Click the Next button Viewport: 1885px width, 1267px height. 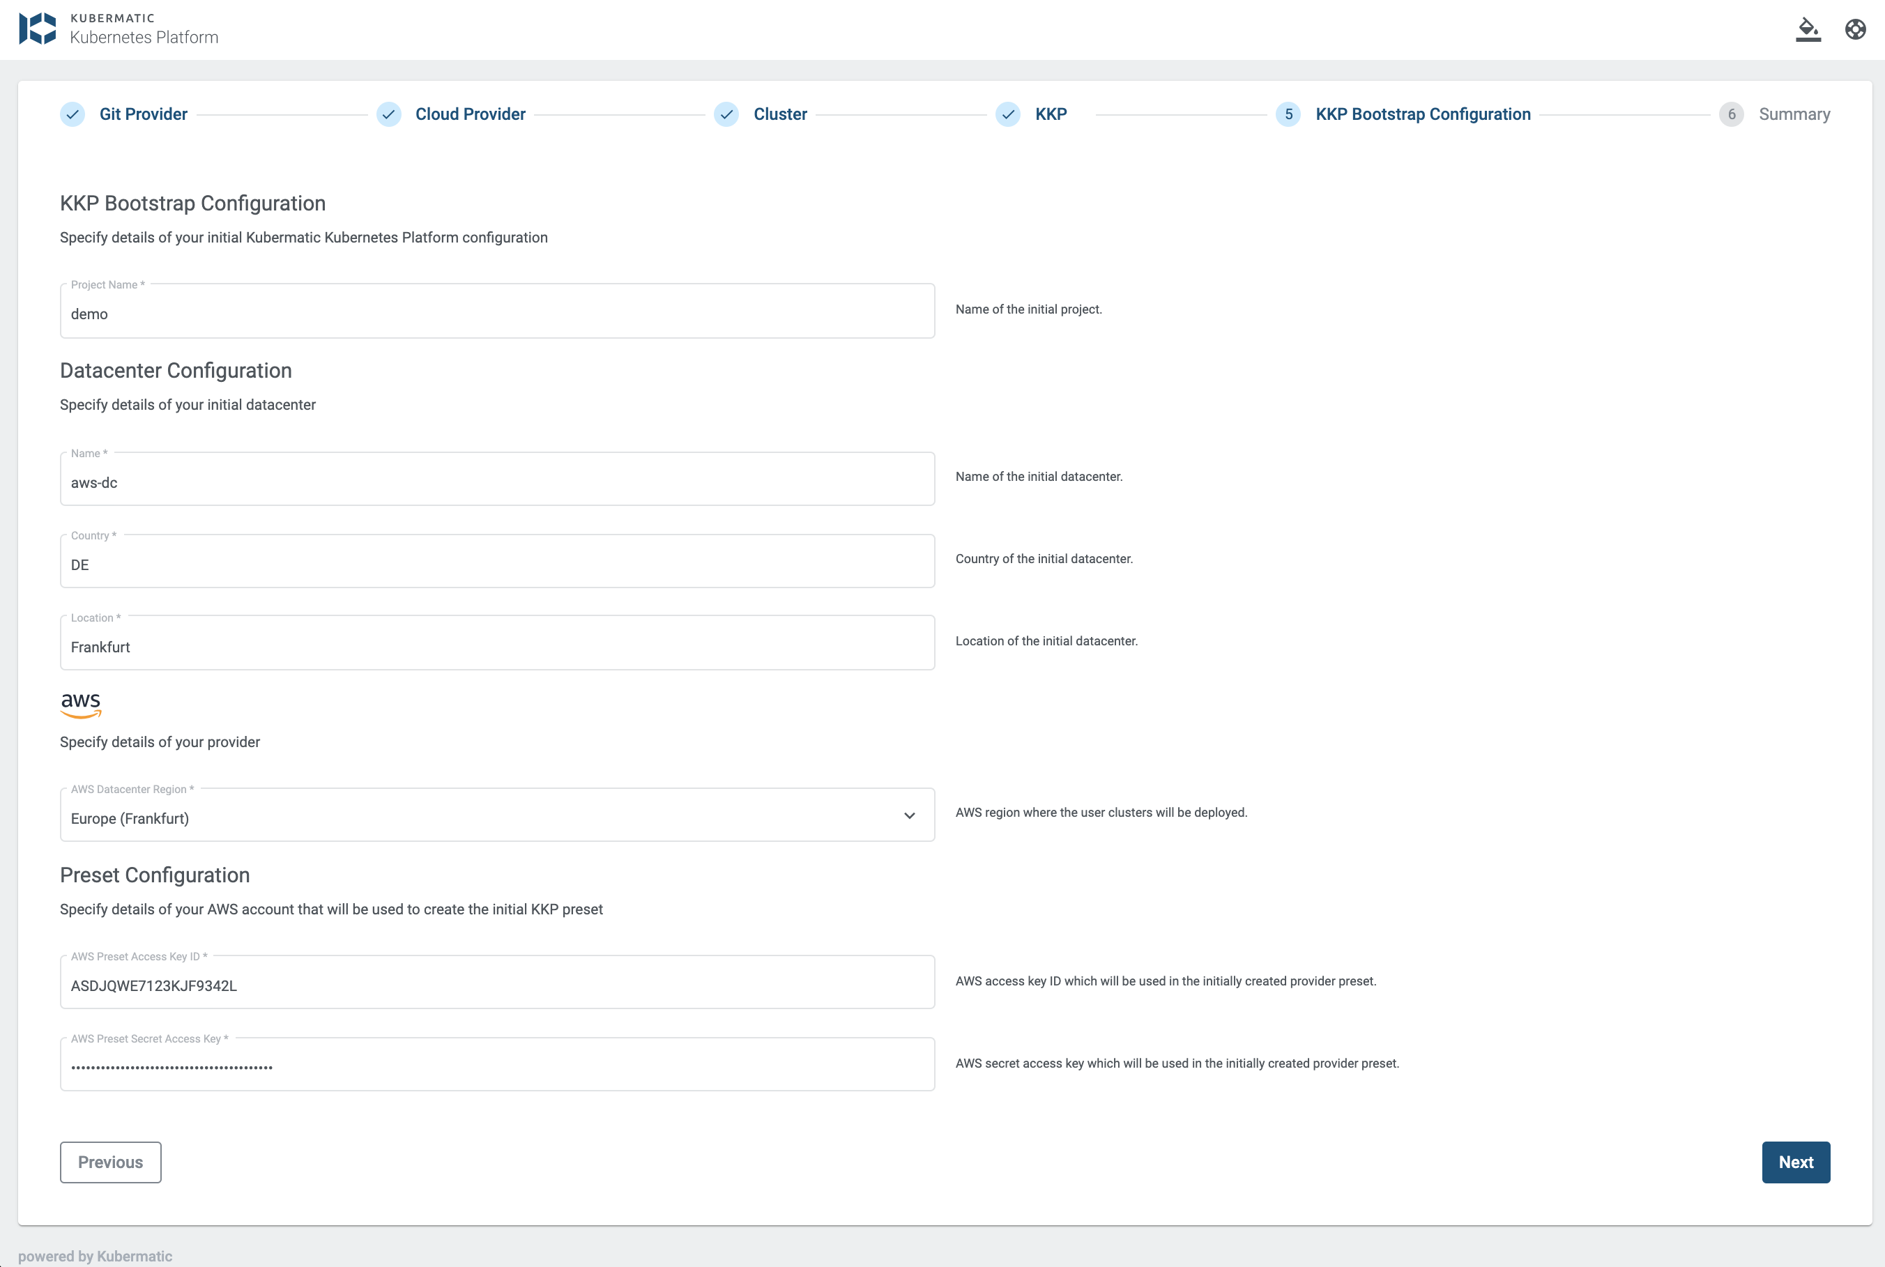click(1796, 1162)
